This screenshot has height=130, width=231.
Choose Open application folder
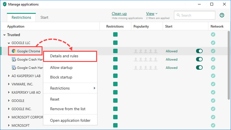70,120
